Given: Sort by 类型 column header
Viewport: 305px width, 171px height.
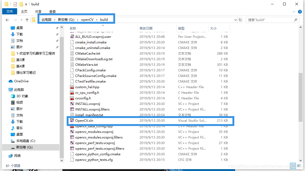Looking at the screenshot, I should (181, 28).
